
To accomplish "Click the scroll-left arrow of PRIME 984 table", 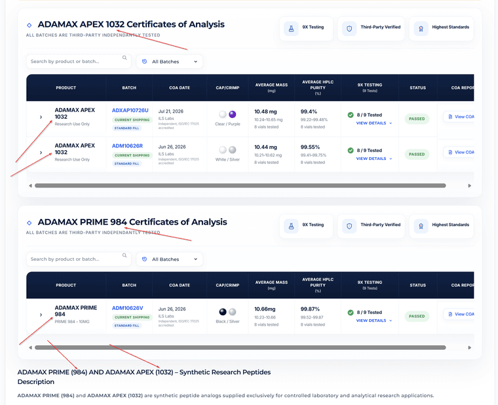I will pos(30,347).
